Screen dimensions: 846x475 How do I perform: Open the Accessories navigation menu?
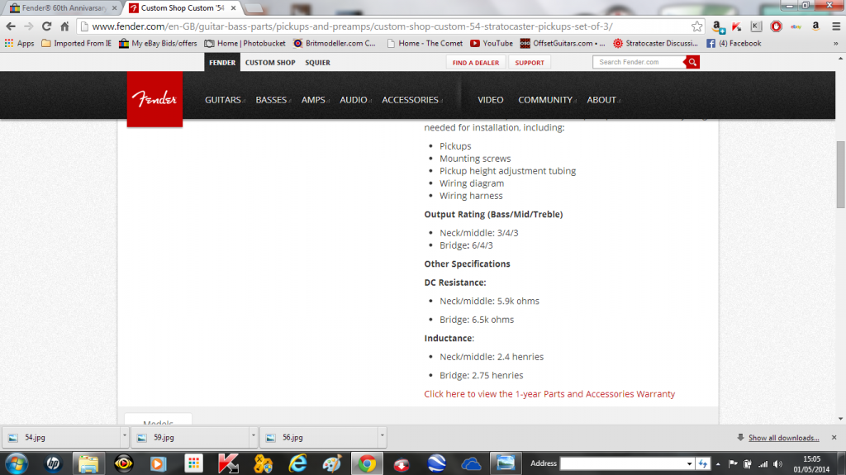click(411, 100)
